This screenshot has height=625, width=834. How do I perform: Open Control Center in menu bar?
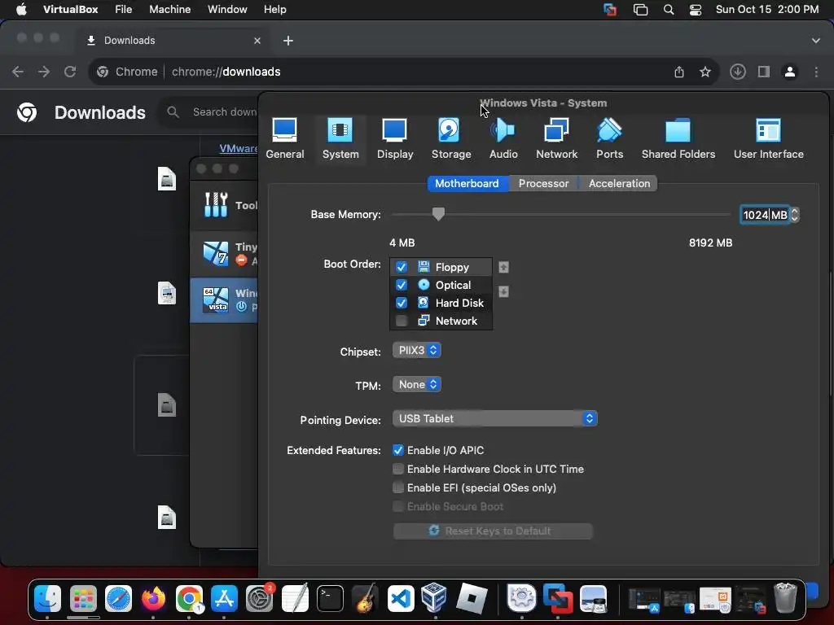click(696, 10)
